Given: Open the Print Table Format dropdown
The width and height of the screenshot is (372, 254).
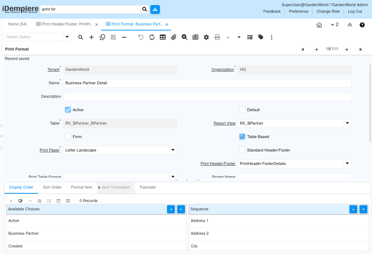Looking at the screenshot, I should click(173, 176).
